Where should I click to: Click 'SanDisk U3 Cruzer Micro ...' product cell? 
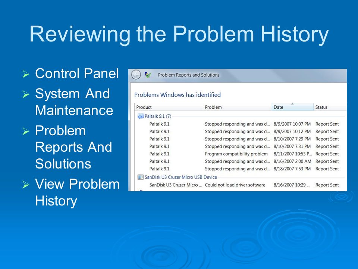click(175, 185)
